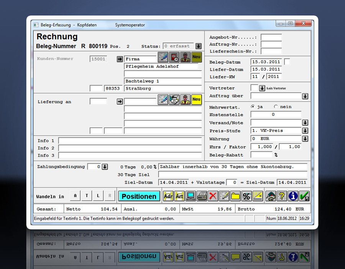Select the 'ja' Mehrwertst. radio button
This screenshot has width=345, height=269.
coord(253,107)
